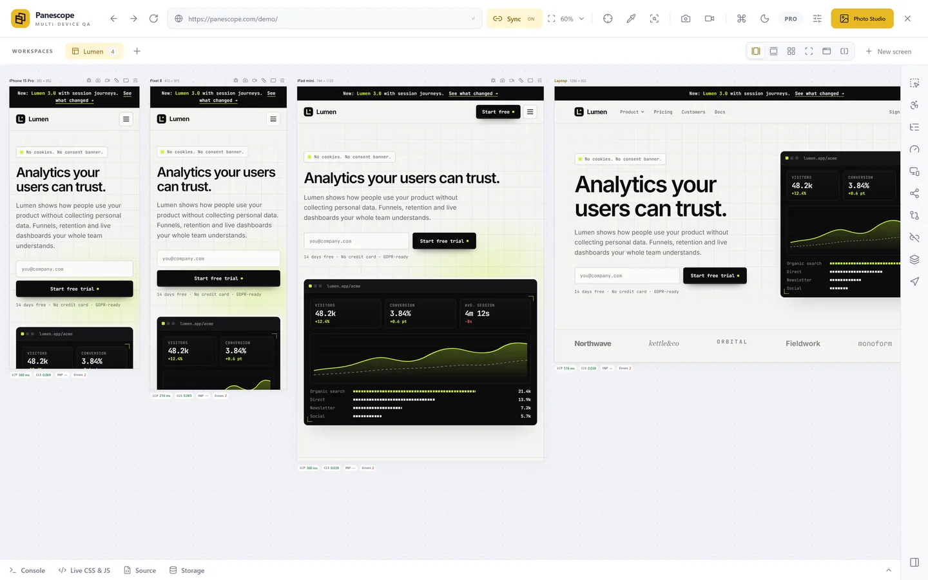
Task: Click the PRO badge button
Action: click(x=791, y=19)
